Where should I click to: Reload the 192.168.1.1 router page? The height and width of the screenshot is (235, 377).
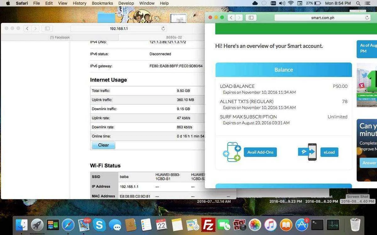pos(163,29)
